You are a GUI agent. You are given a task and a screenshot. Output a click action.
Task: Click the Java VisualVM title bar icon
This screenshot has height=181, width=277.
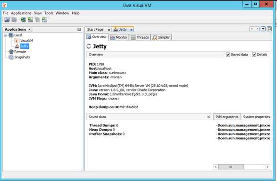[5, 5]
